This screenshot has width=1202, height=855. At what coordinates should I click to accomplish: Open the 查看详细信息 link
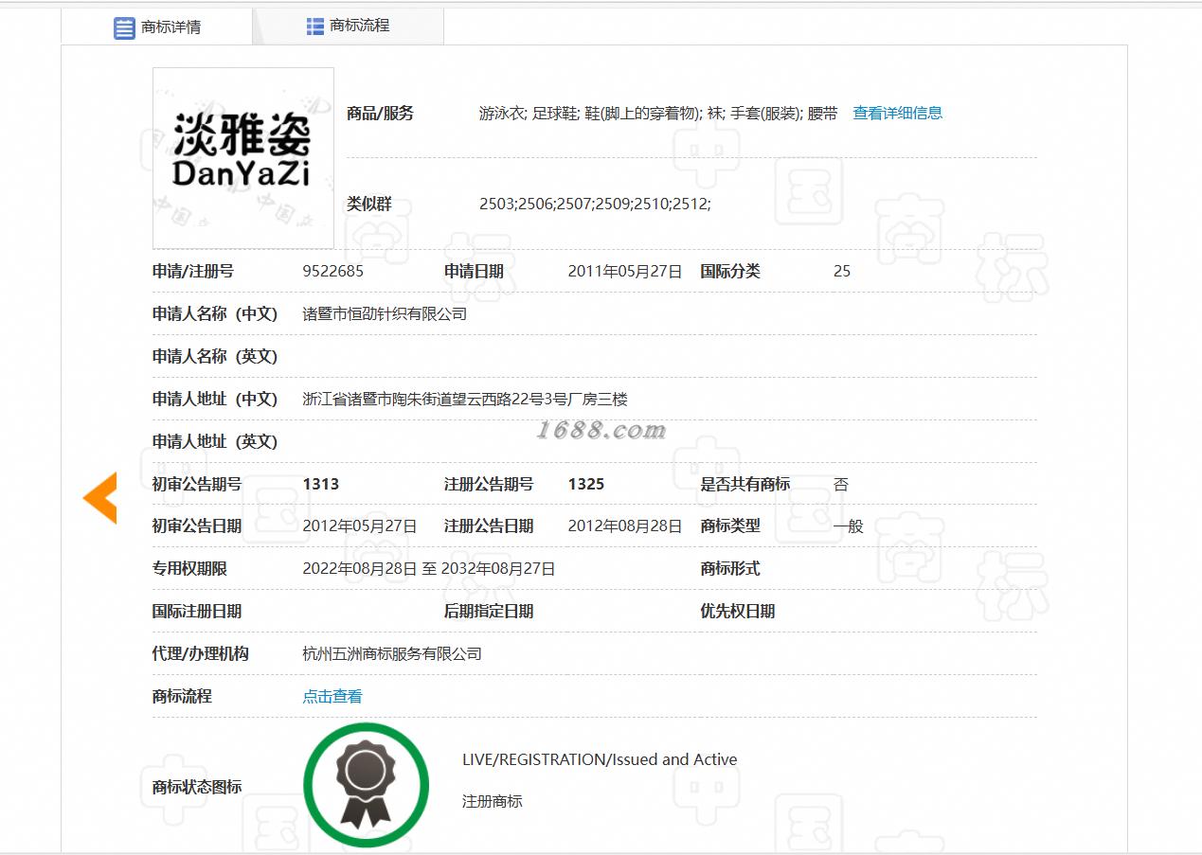[898, 113]
